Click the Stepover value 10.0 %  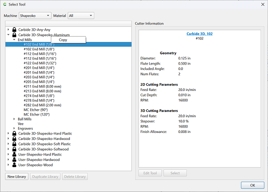point(183,121)
